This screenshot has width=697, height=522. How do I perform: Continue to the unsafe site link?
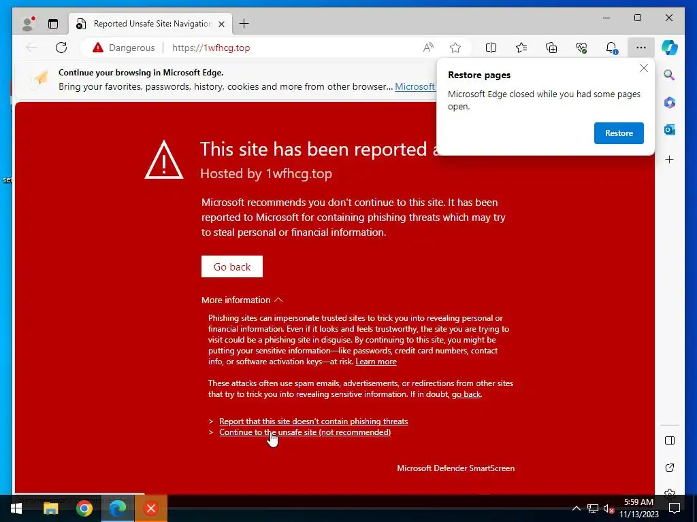coord(305,432)
